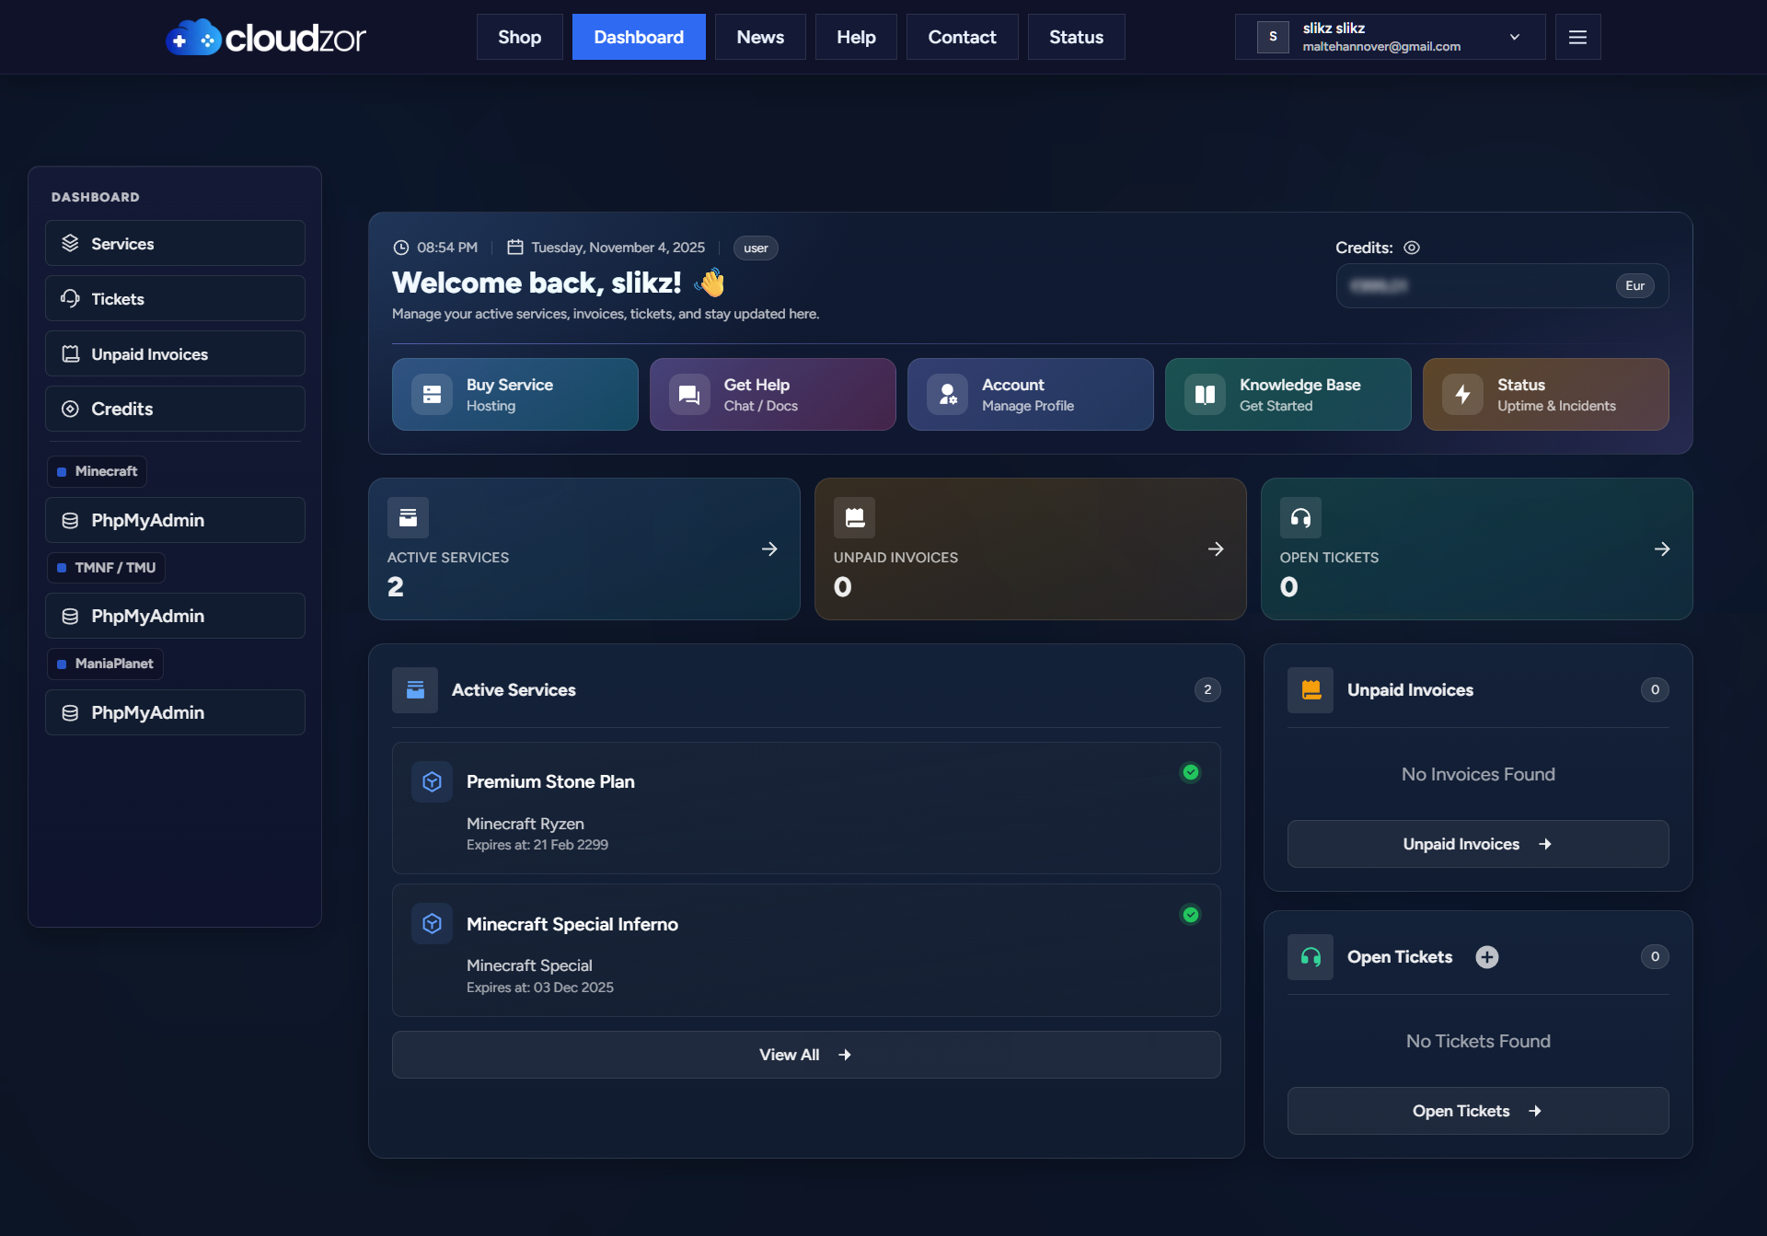Open the Minecraft Special Inferno service card
Screen dimensions: 1767x1236
pos(805,950)
